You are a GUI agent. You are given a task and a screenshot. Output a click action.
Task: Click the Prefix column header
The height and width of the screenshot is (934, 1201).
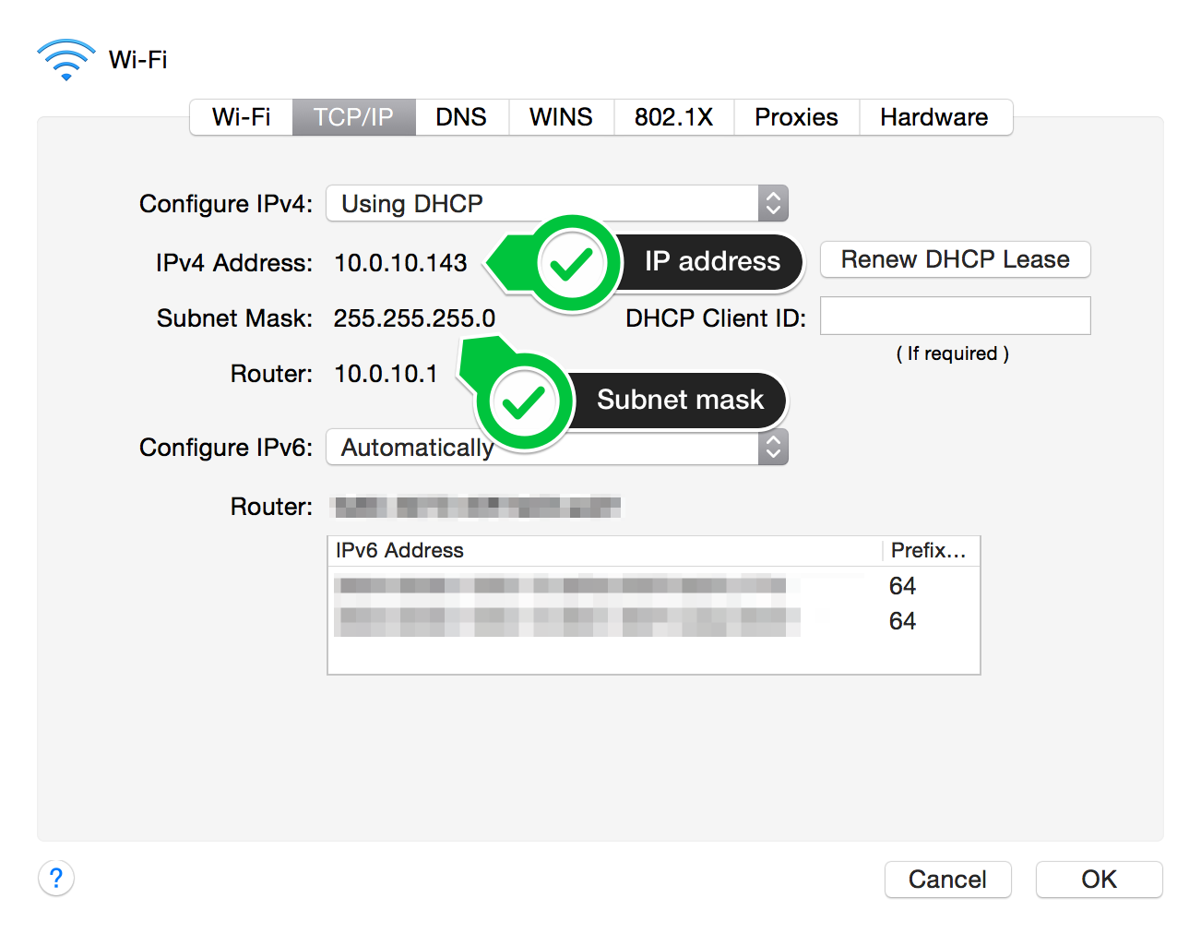click(931, 551)
